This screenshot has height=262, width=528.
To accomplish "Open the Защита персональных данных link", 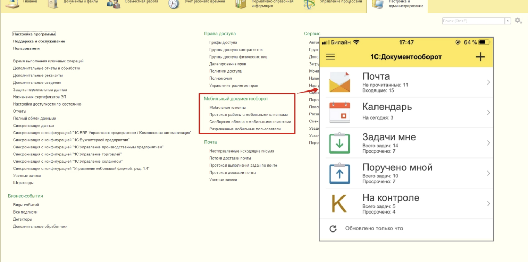I will [x=40, y=90].
